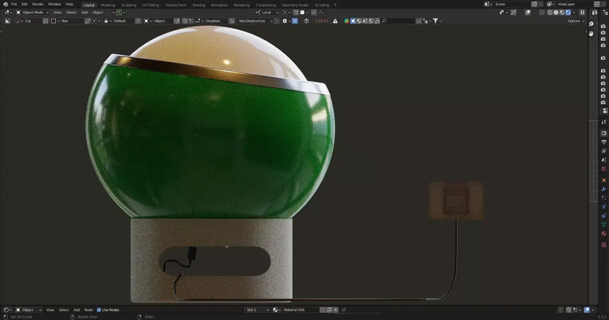Pin the shader editor material
The height and width of the screenshot is (320, 609).
(344, 309)
